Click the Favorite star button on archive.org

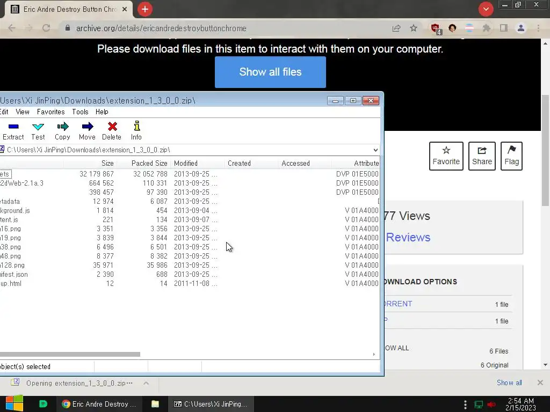click(x=446, y=156)
